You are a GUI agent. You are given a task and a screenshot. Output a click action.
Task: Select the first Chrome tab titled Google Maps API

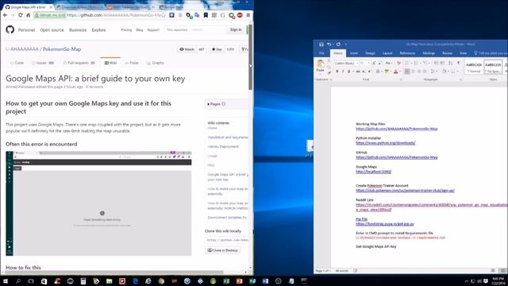click(x=28, y=7)
